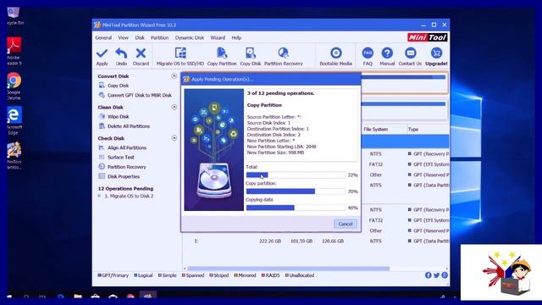Collapse the Check Disk section
Image resolution: width=542 pixels, height=305 pixels.
coord(174,138)
